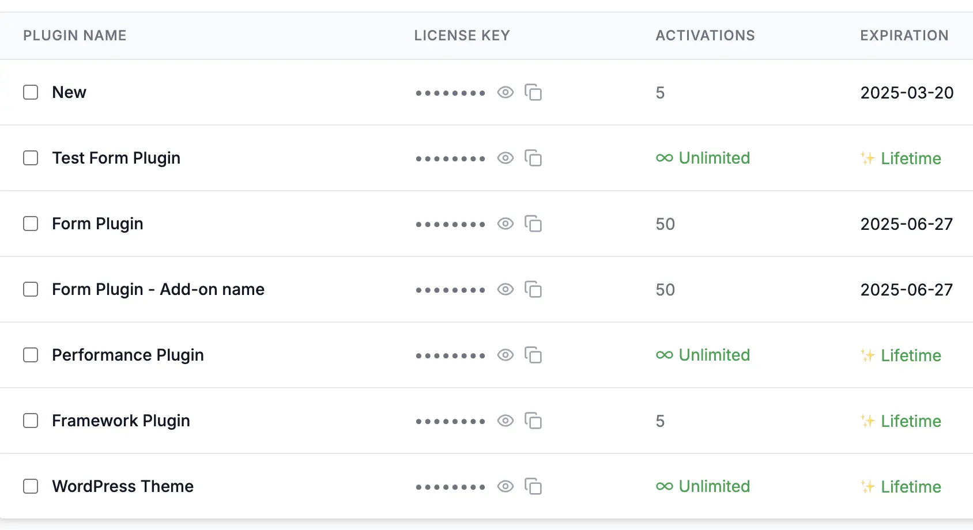
Task: Reveal the Performance Plugin license key
Action: point(506,355)
